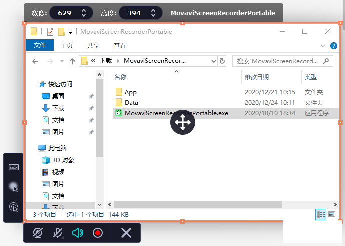The image size is (345, 246).
Task: Click the height value field 394
Action: (134, 13)
